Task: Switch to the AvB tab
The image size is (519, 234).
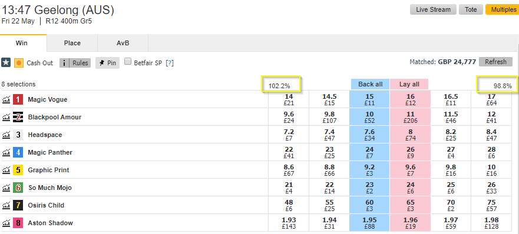Action: click(x=123, y=43)
